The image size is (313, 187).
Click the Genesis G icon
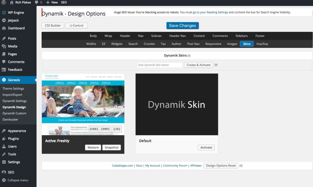point(4,80)
